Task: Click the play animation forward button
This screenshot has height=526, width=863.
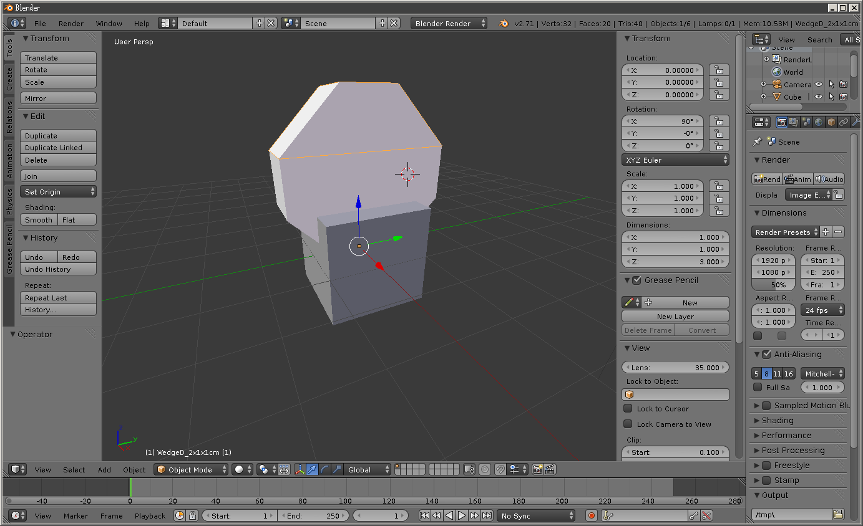Action: [462, 515]
